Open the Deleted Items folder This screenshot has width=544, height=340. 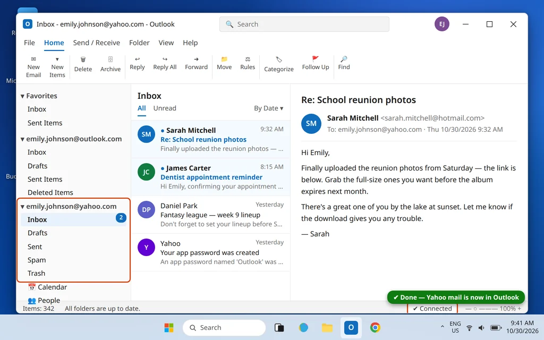point(50,192)
